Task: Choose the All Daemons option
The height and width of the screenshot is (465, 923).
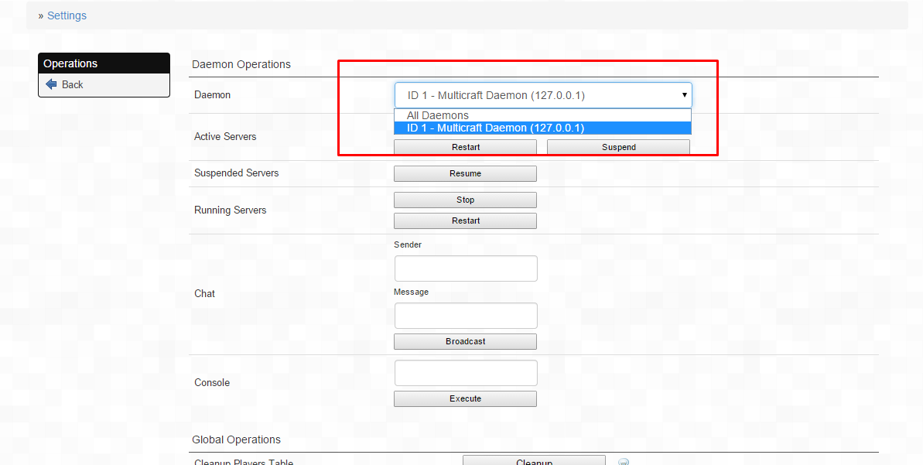Action: click(x=542, y=115)
